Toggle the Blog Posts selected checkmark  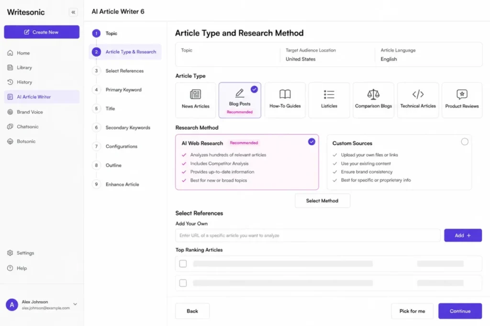pos(255,89)
